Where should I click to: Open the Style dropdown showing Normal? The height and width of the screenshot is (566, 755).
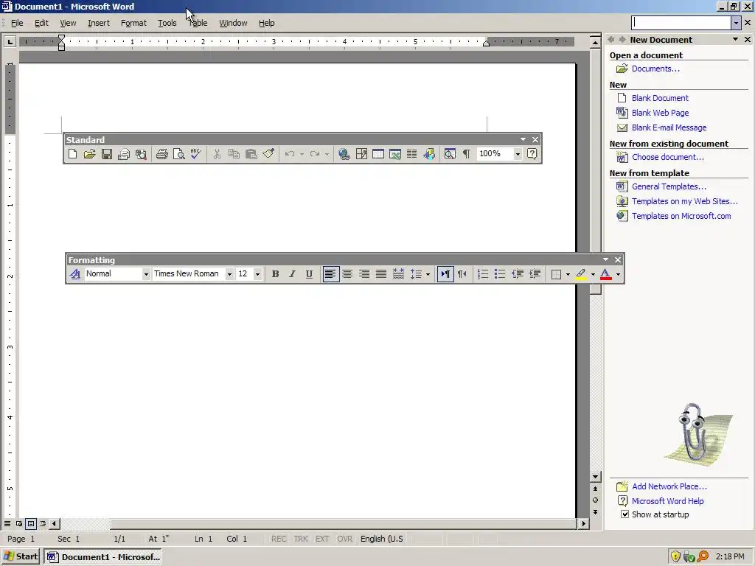click(x=145, y=274)
